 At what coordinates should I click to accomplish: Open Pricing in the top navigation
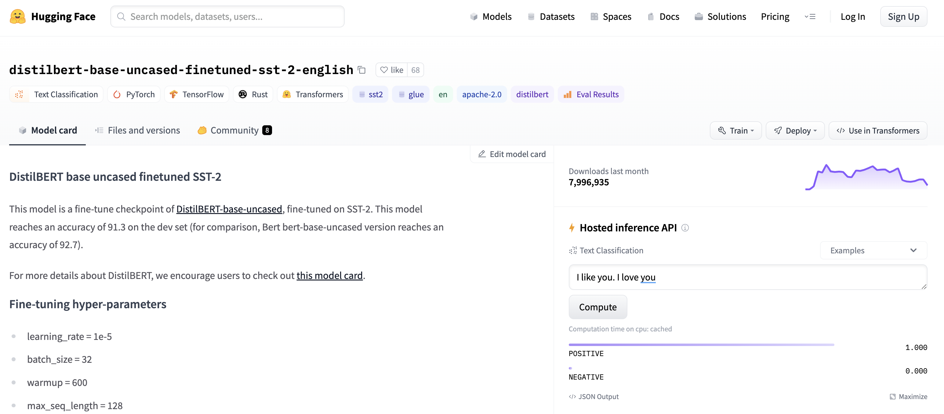[x=775, y=16]
